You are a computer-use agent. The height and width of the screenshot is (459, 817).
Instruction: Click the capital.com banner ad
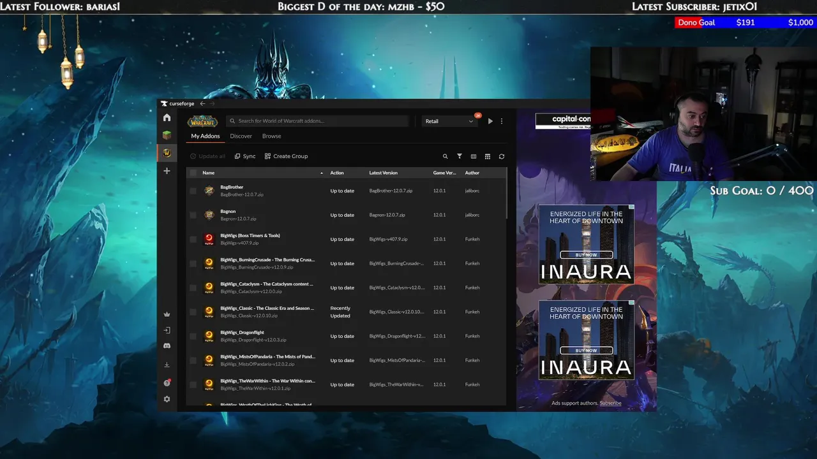[563, 121]
